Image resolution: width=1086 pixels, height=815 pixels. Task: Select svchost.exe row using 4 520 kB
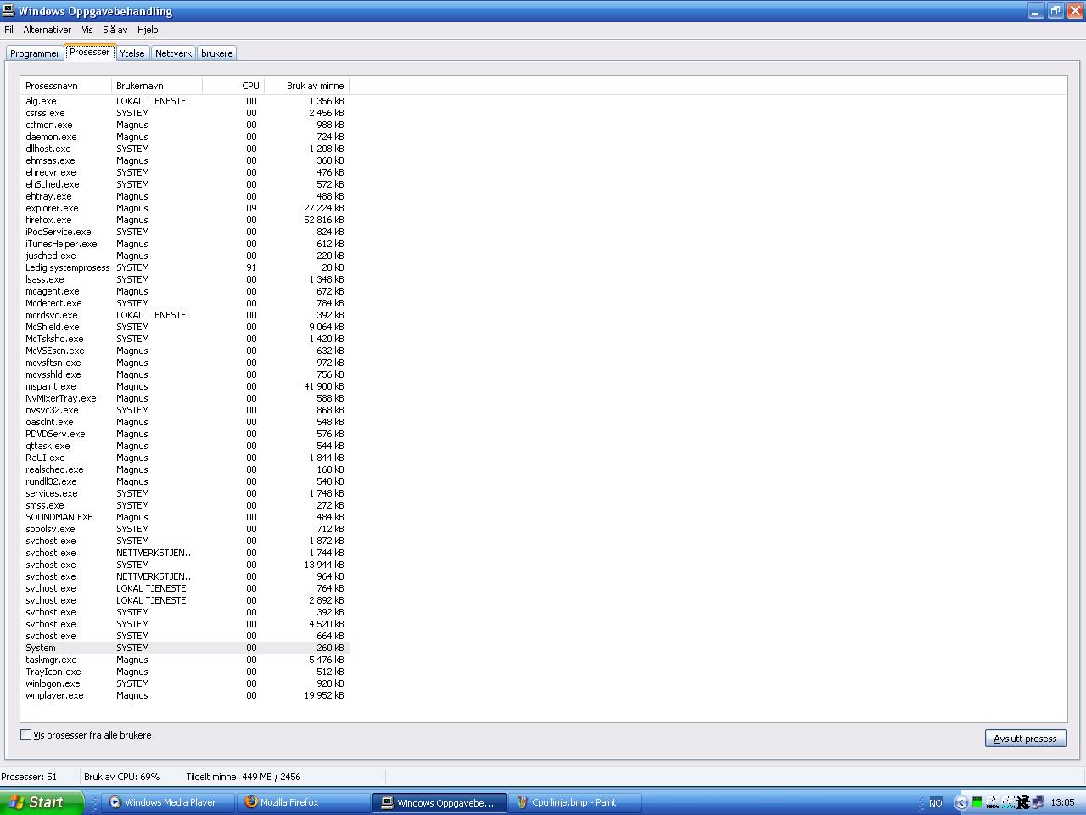click(x=185, y=624)
